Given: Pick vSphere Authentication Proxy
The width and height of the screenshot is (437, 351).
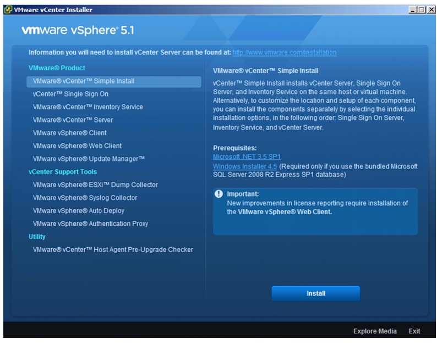Looking at the screenshot, I should 90,224.
